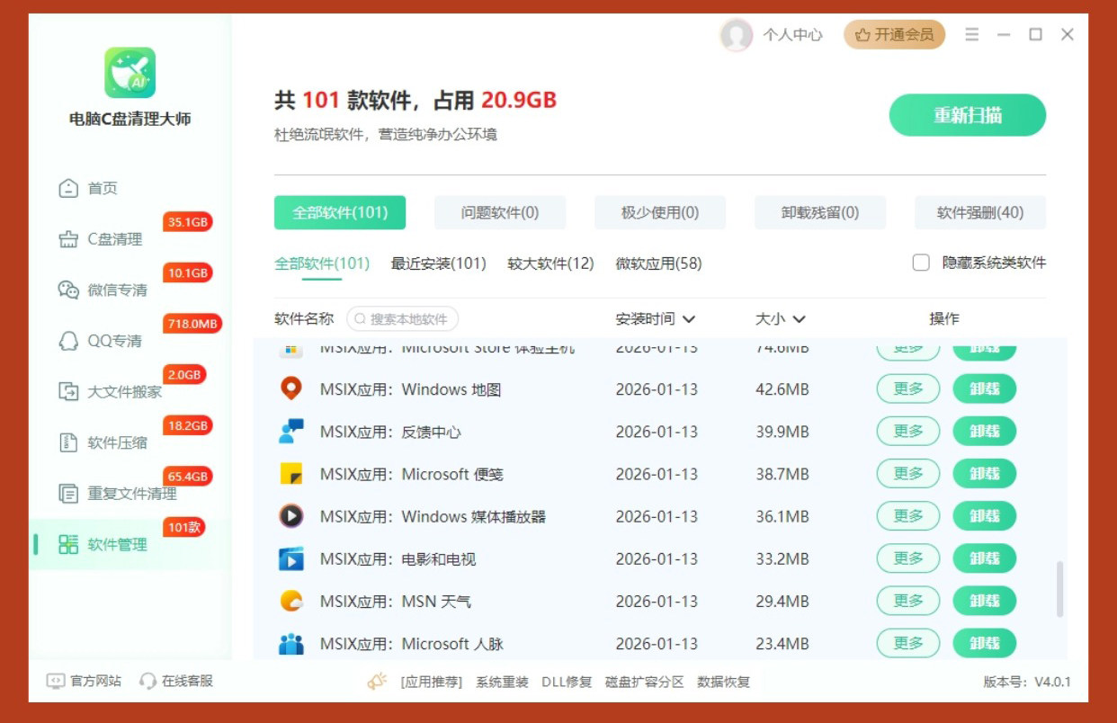The height and width of the screenshot is (723, 1117).
Task: Open 首页 home icon in sidebar
Action: (x=68, y=188)
